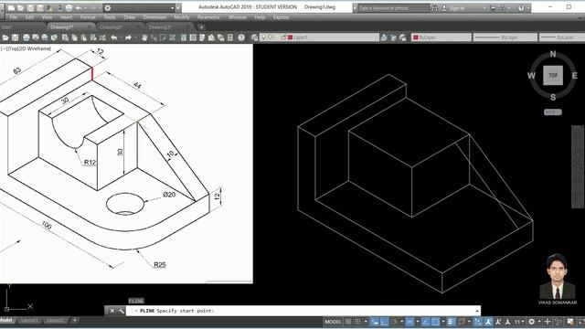Toggle dynamic input in status bar
This screenshot has width=585, height=329.
click(x=375, y=322)
